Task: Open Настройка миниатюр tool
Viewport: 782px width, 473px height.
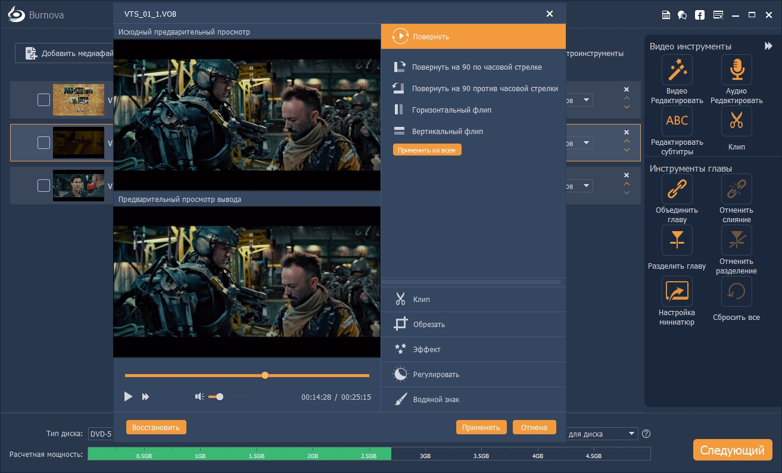Action: pyautogui.click(x=677, y=301)
